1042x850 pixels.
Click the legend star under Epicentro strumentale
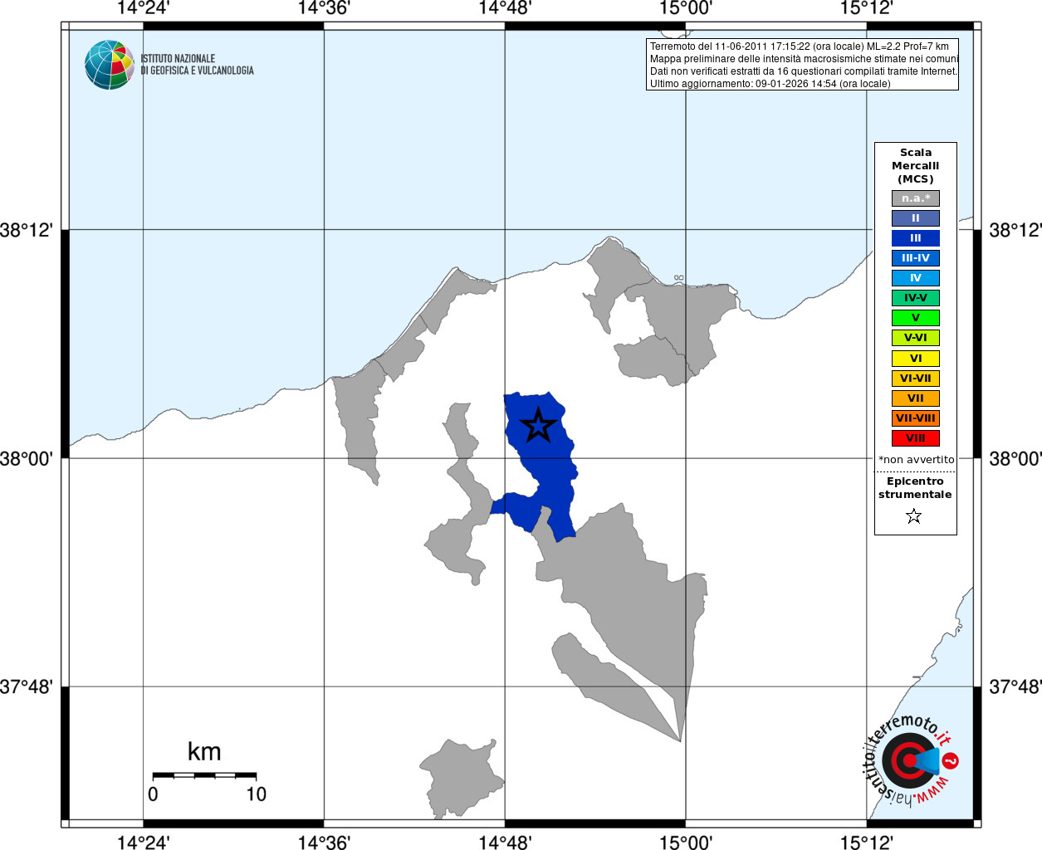(914, 516)
